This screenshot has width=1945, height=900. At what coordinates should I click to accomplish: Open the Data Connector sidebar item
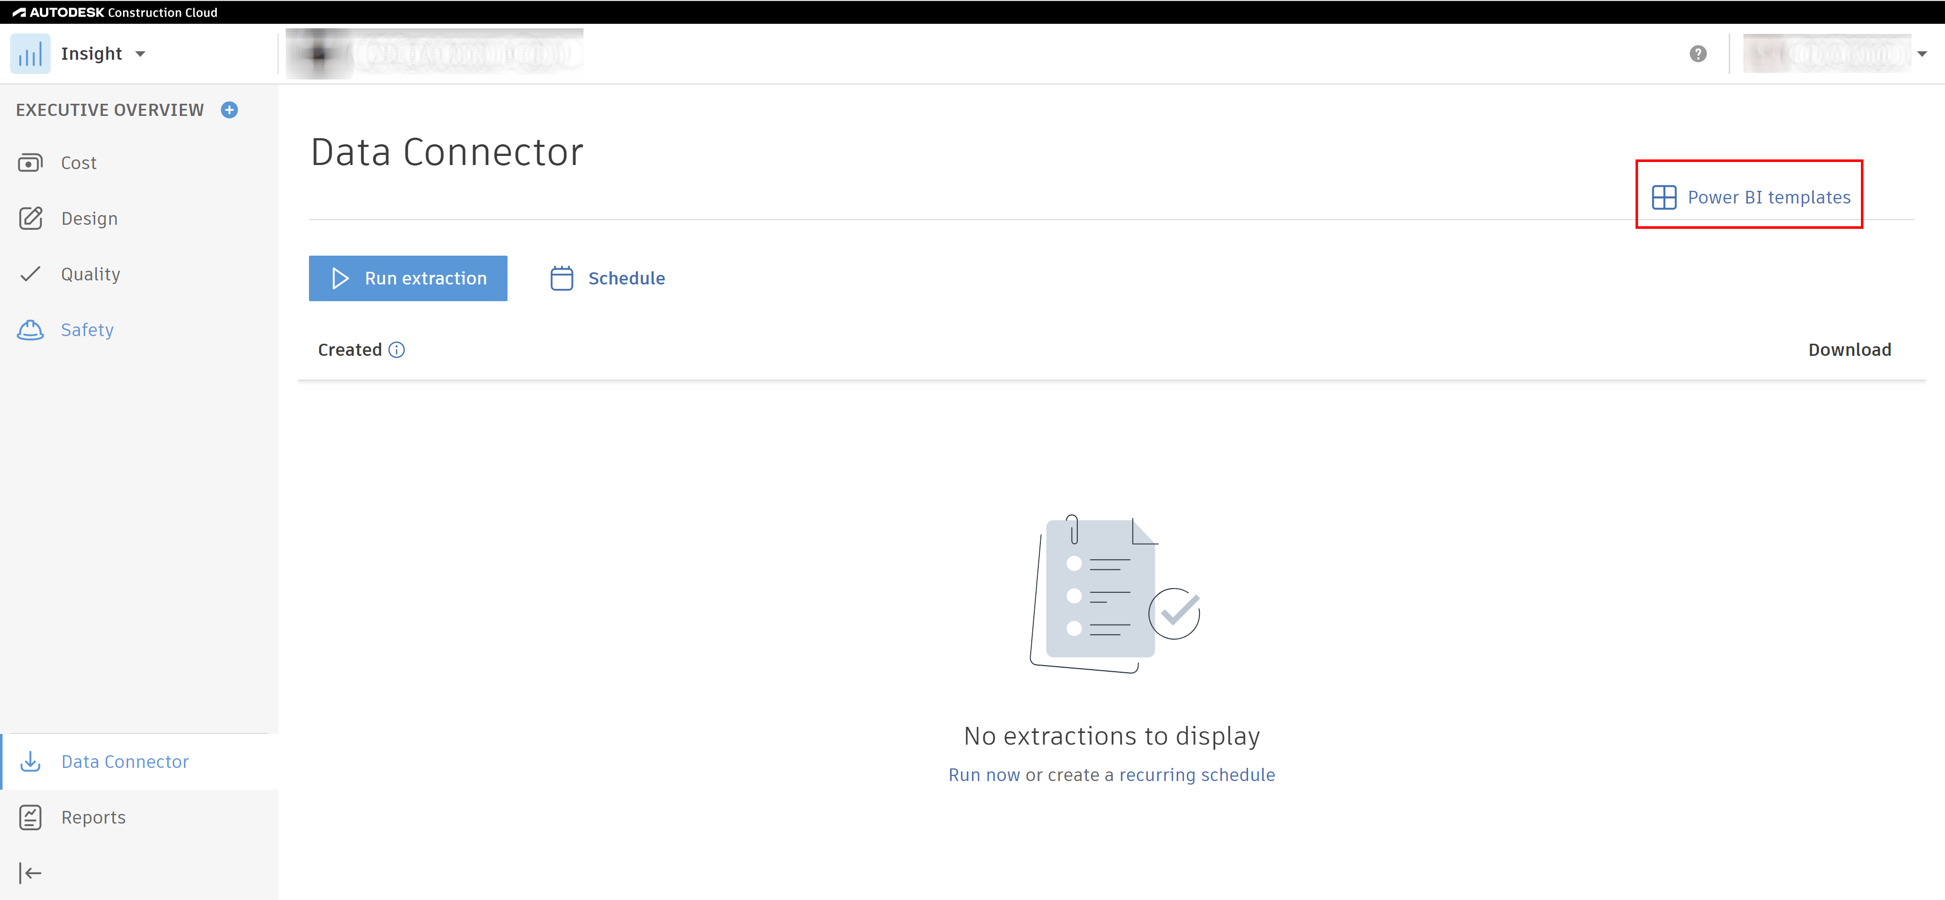point(125,762)
